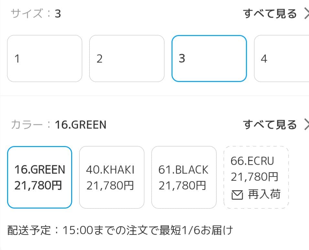Tap the selected size 3 box

pos(209,59)
